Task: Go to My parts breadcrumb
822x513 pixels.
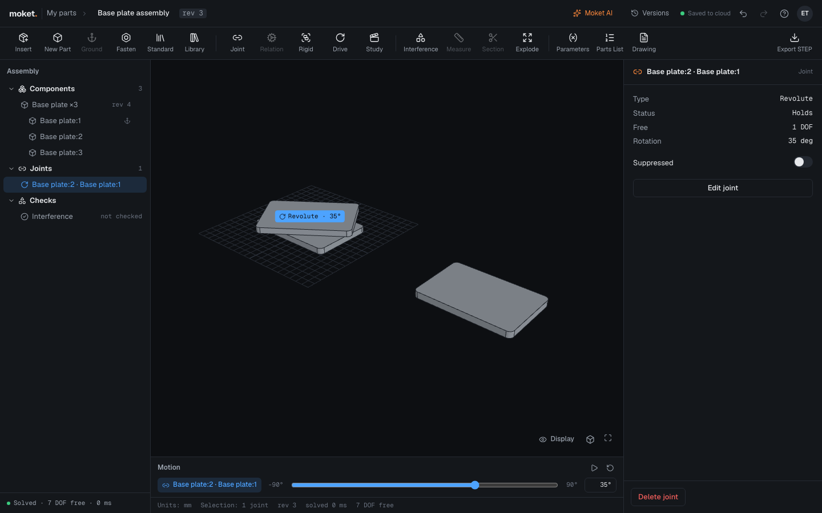Action: coord(62,13)
